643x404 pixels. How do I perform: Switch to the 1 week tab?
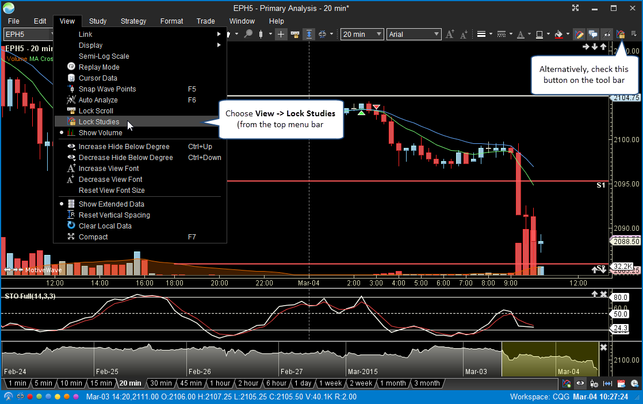(x=331, y=383)
